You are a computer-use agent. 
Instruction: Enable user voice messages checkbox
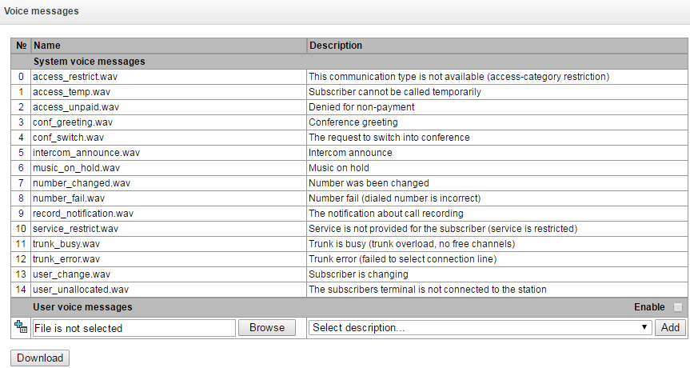click(x=678, y=307)
